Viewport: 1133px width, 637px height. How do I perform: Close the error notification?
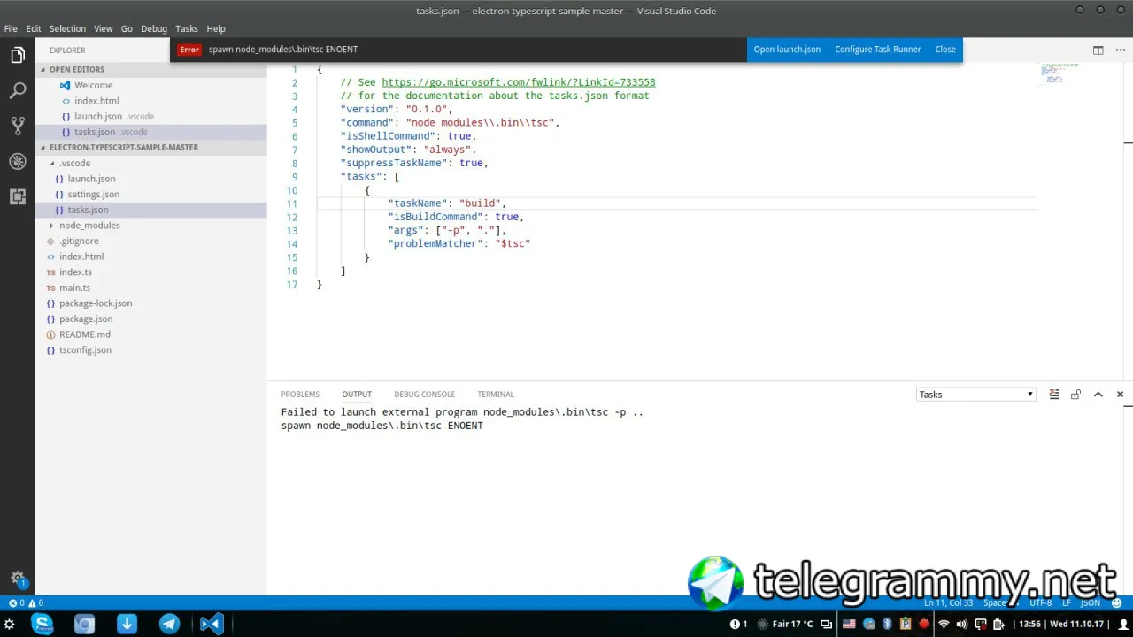[945, 50]
